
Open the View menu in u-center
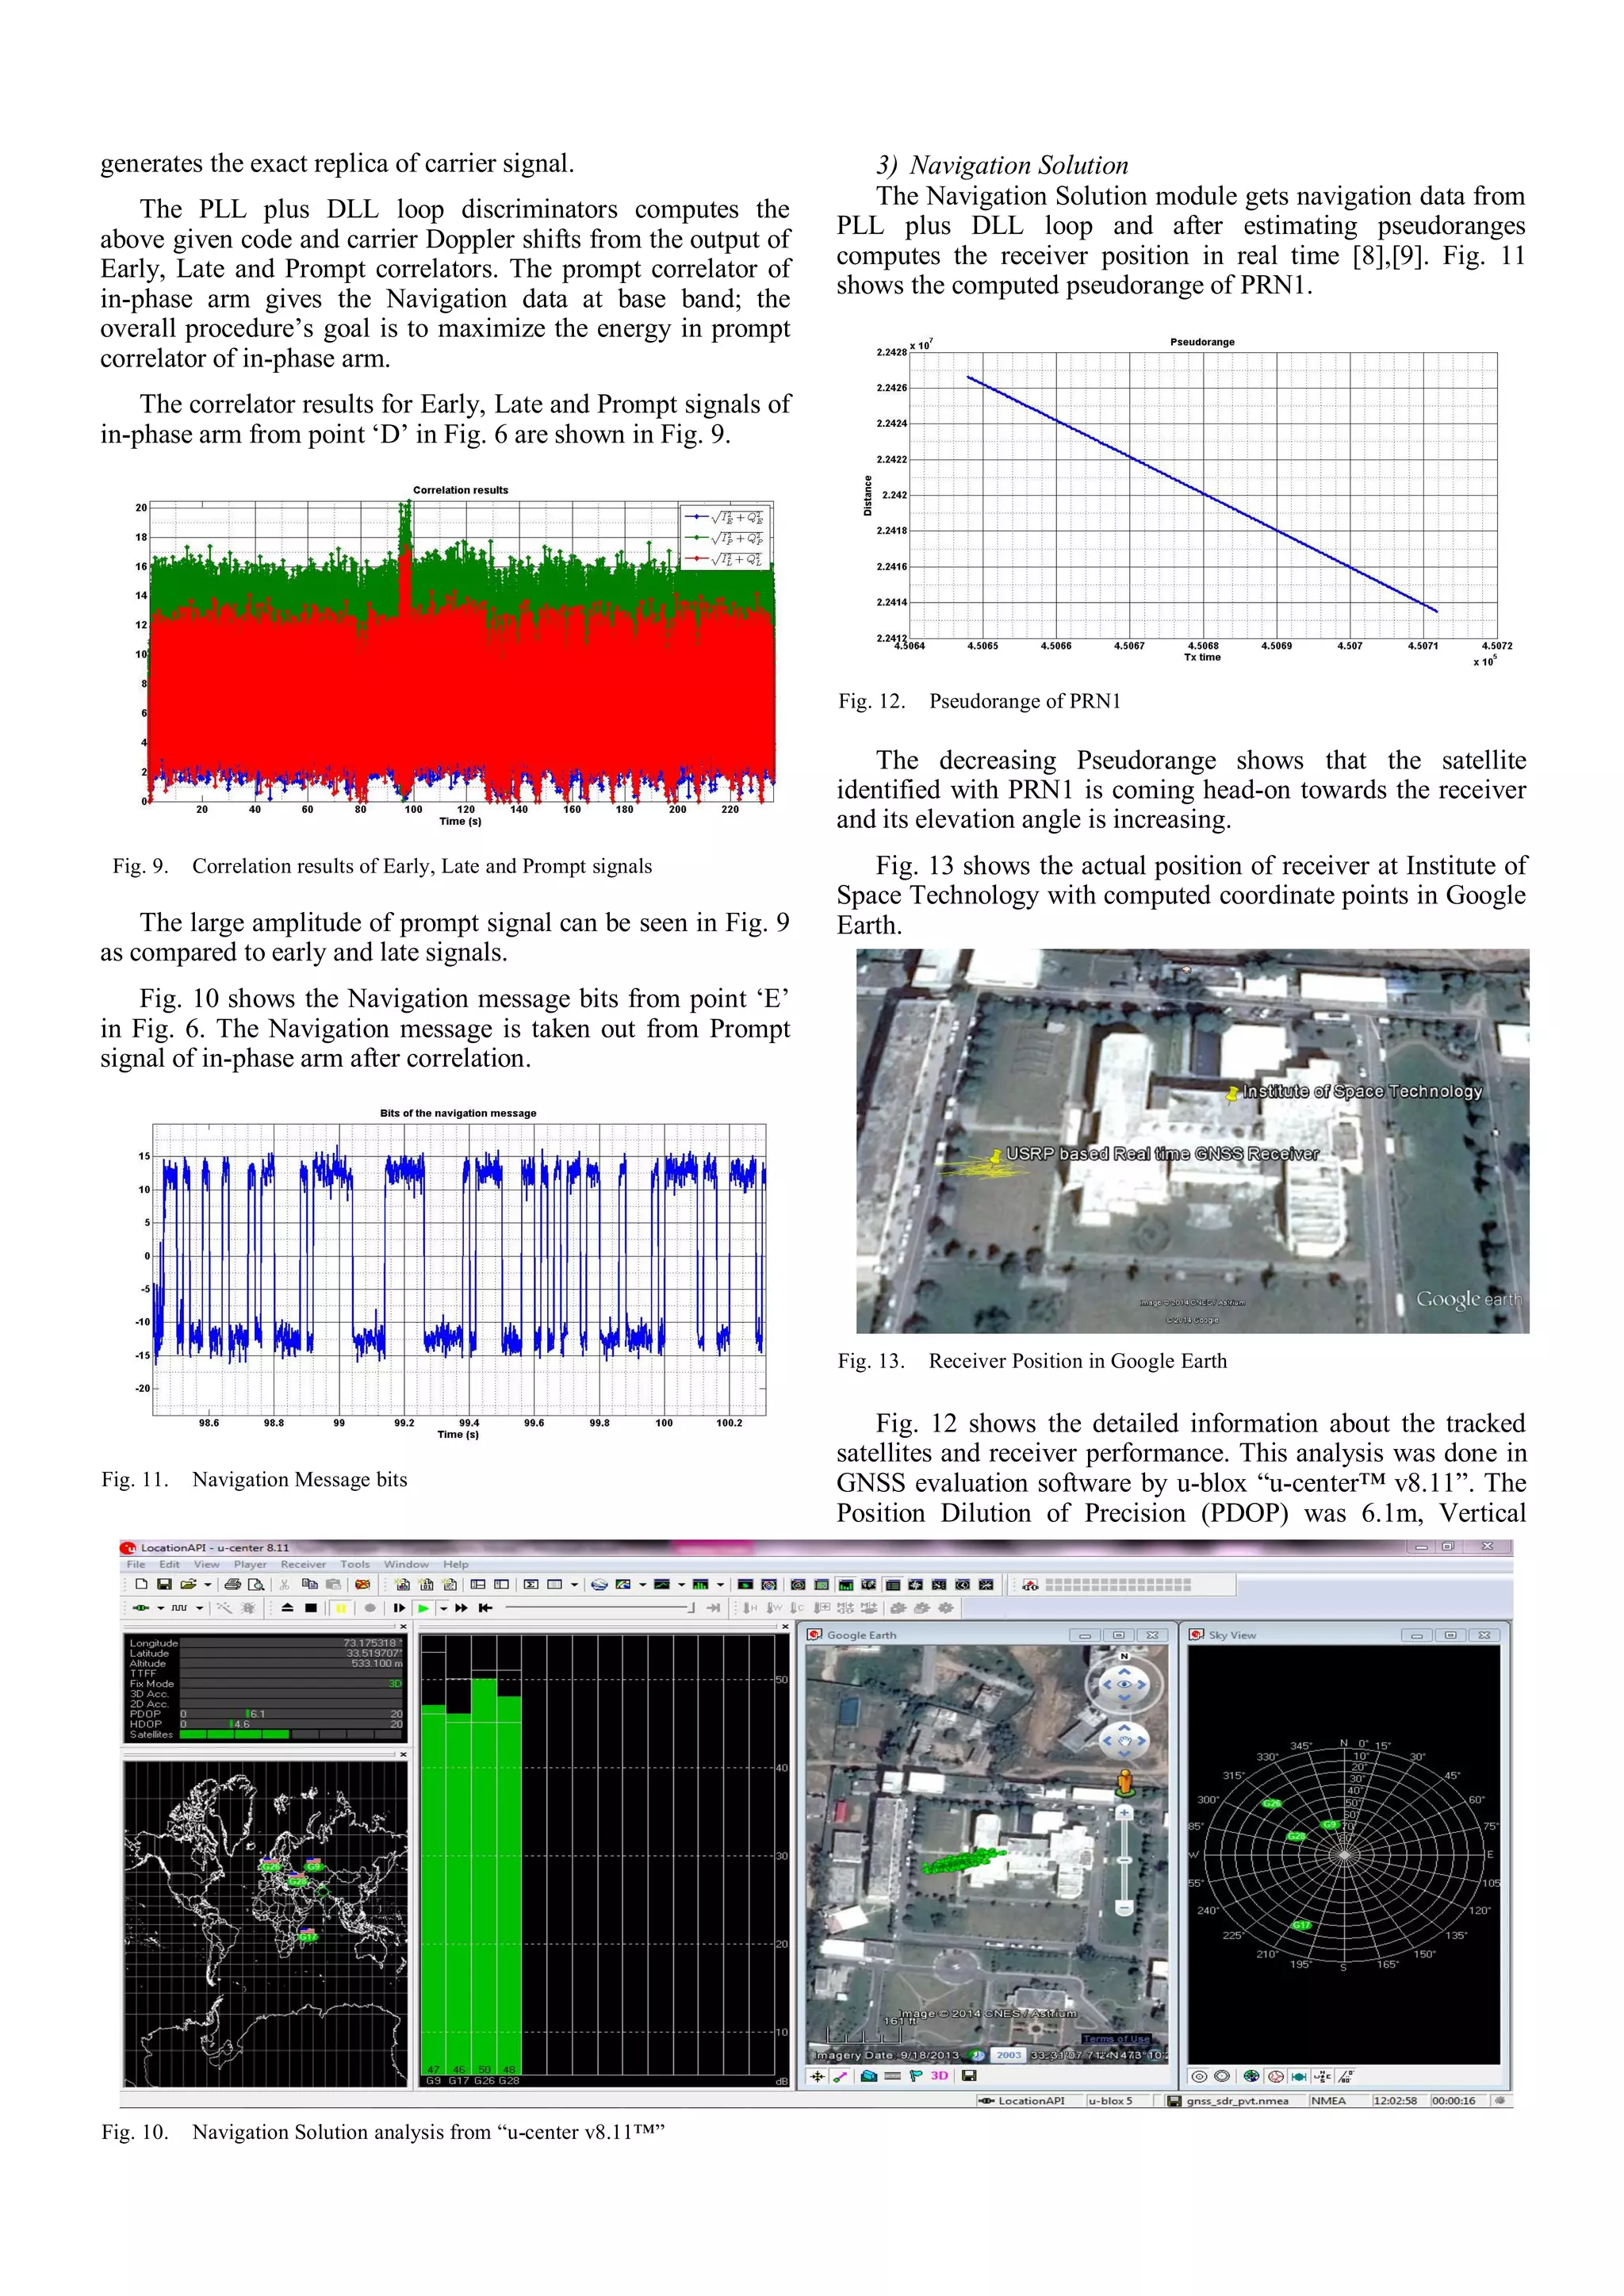(x=206, y=1564)
